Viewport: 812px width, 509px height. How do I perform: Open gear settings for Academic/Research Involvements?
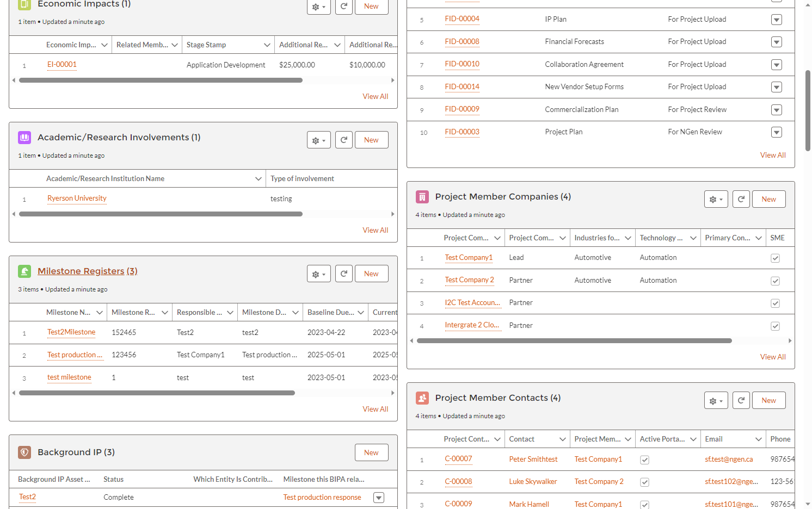pos(319,140)
